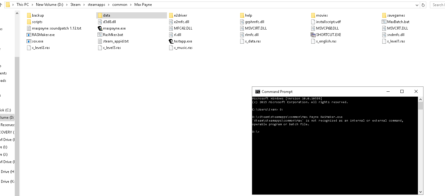The width and height of the screenshot is (445, 196).
Task: Click the grphmfc.dll file icon
Action: coord(242,22)
